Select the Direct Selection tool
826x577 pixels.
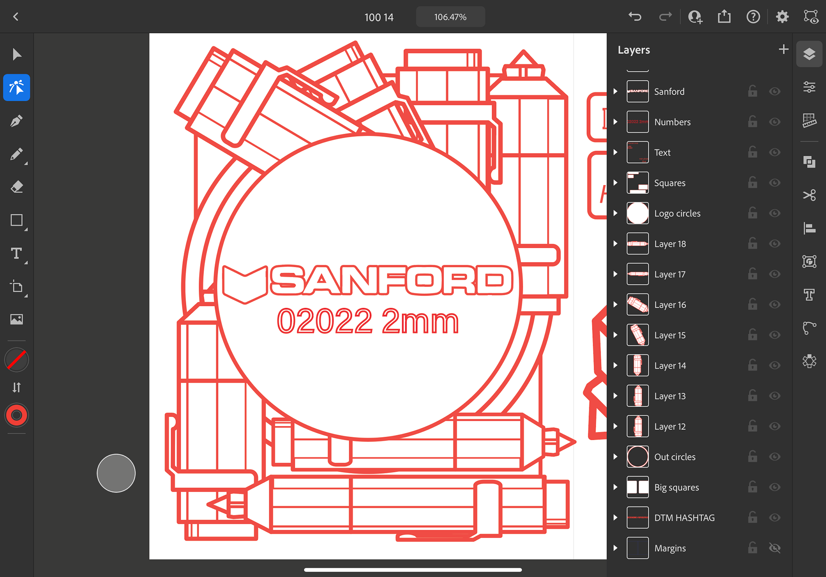17,87
